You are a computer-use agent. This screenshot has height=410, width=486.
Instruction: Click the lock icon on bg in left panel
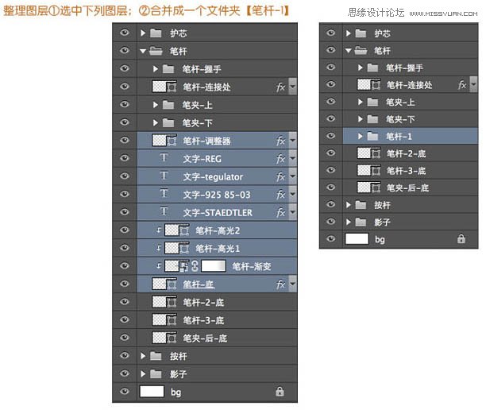(280, 392)
